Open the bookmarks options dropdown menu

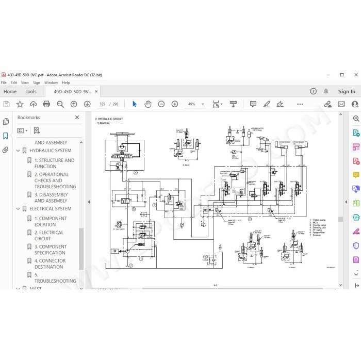click(22, 131)
